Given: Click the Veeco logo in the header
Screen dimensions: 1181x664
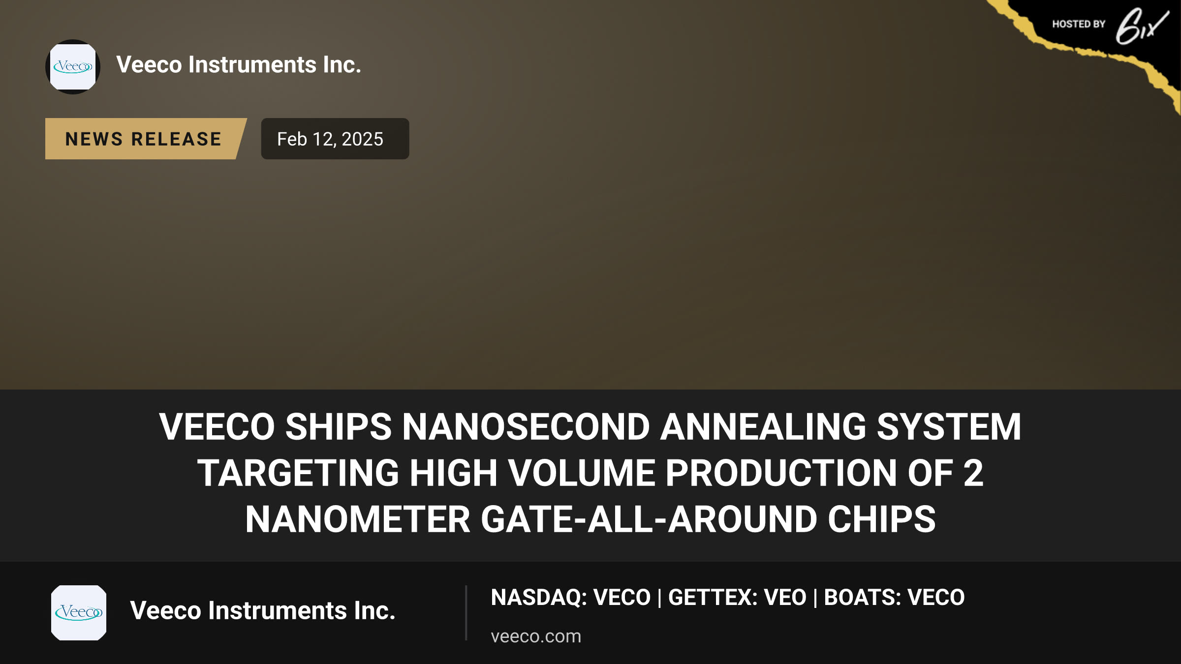Looking at the screenshot, I should click(73, 67).
